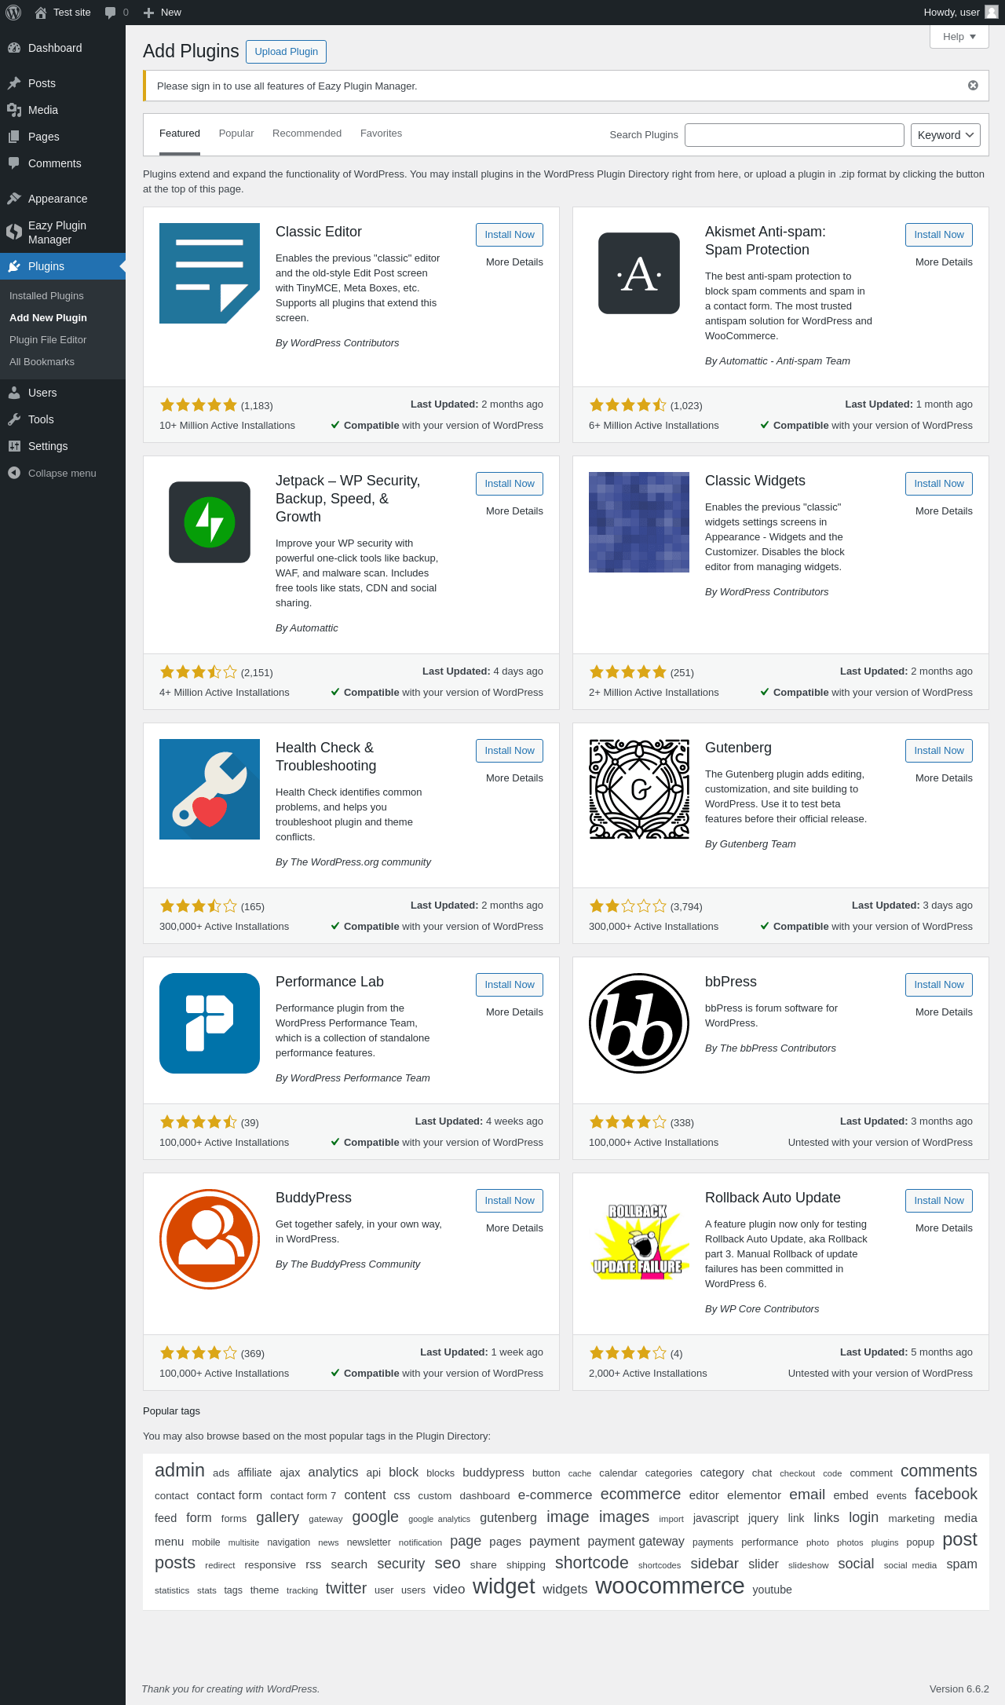Click the woocommerce popular tag
This screenshot has height=1705, width=1005.
(670, 1586)
